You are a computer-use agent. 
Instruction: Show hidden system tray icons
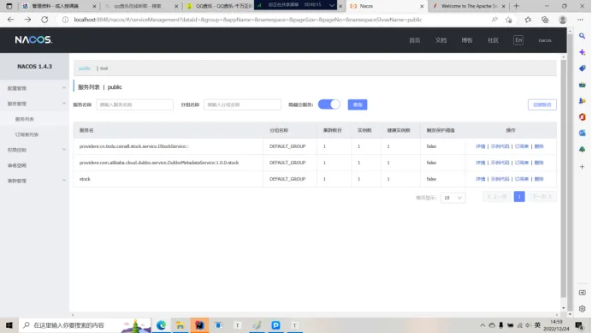point(482,325)
